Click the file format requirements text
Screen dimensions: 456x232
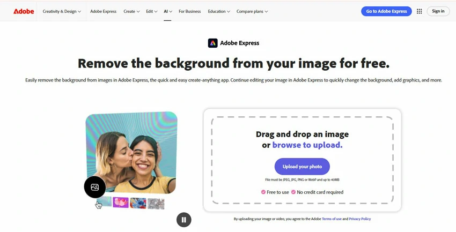coord(302,179)
